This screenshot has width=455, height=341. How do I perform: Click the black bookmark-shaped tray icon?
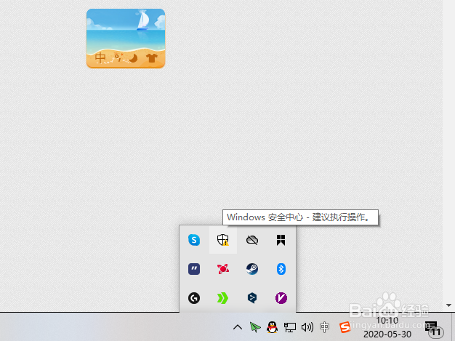[281, 240]
